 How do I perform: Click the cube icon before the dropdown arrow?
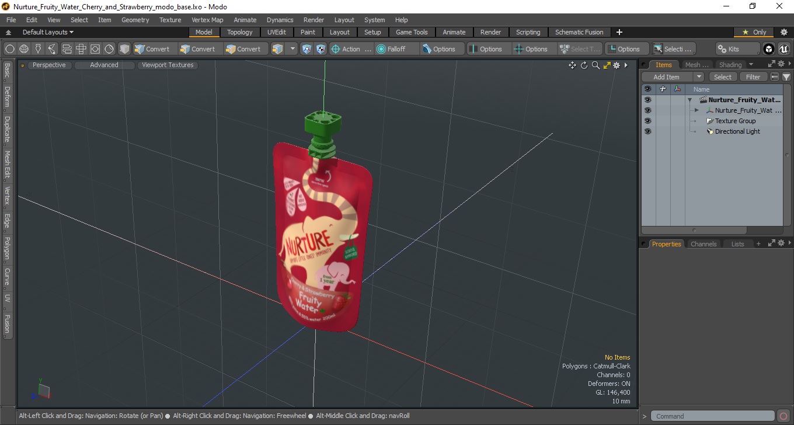point(278,49)
